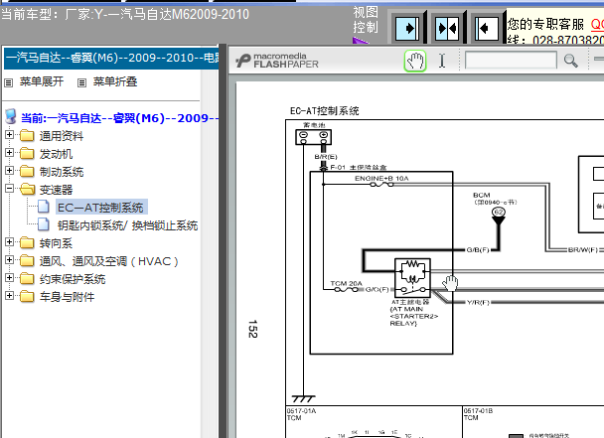This screenshot has height=438, width=604.
Task: Click the 制动系统 folder icon
Action: pos(27,171)
